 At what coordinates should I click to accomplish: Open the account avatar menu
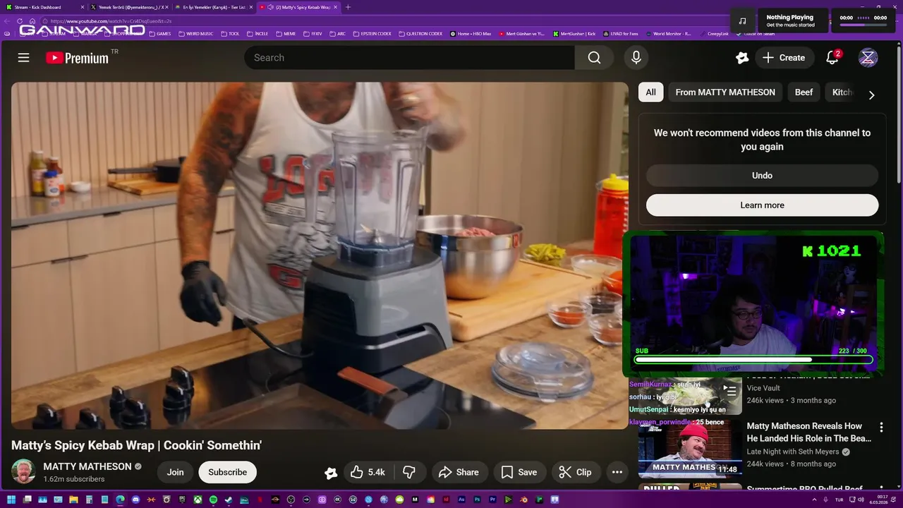pos(868,58)
